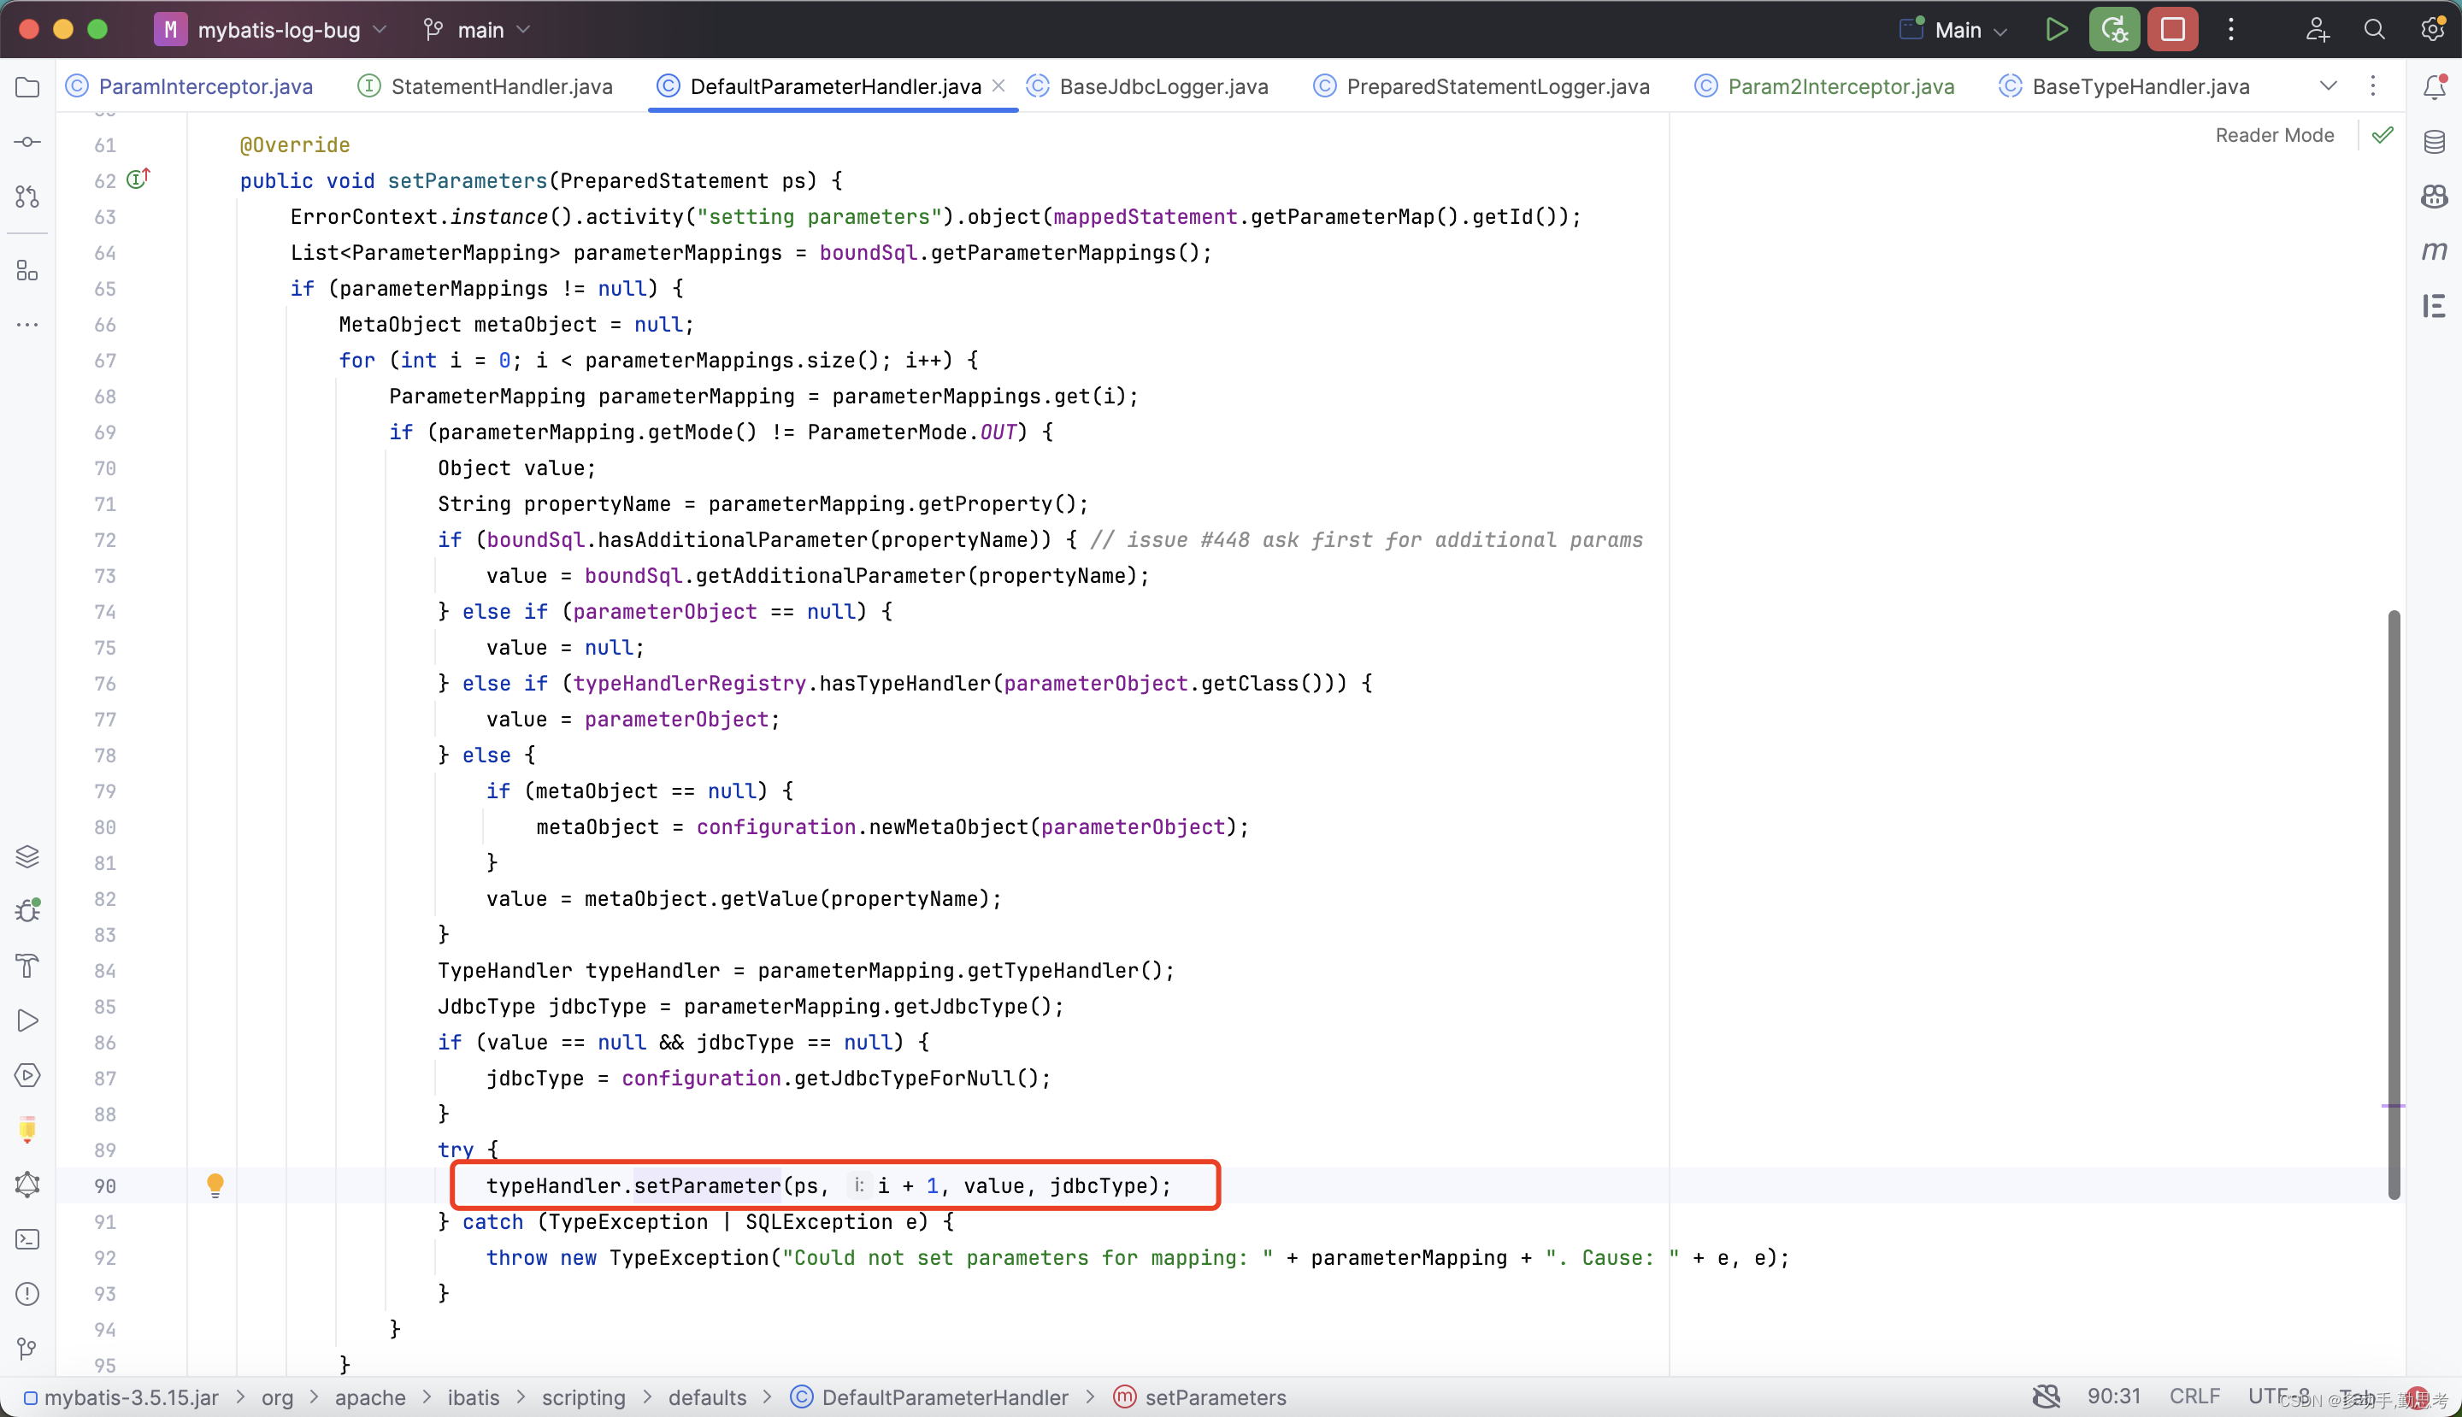Click the @Override annotation on line 61
The width and height of the screenshot is (2462, 1417).
295,144
